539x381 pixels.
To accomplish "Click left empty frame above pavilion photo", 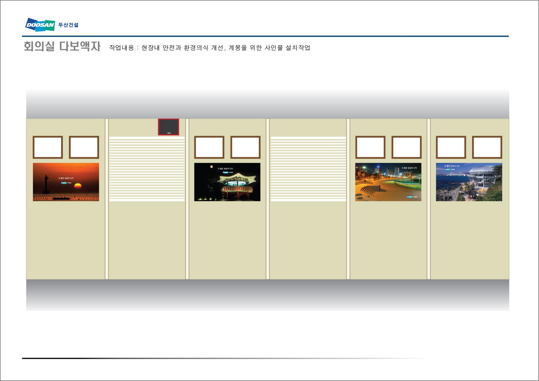I will (209, 147).
